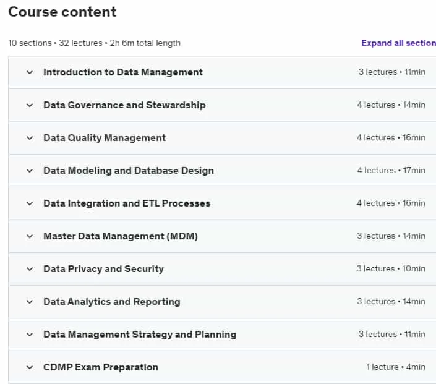Expand the Data Governance and Stewardship chevron
The height and width of the screenshot is (384, 436).
30,105
